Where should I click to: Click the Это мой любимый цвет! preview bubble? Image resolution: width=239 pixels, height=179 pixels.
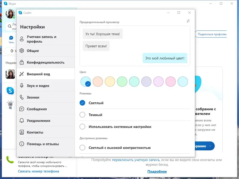click(x=165, y=58)
